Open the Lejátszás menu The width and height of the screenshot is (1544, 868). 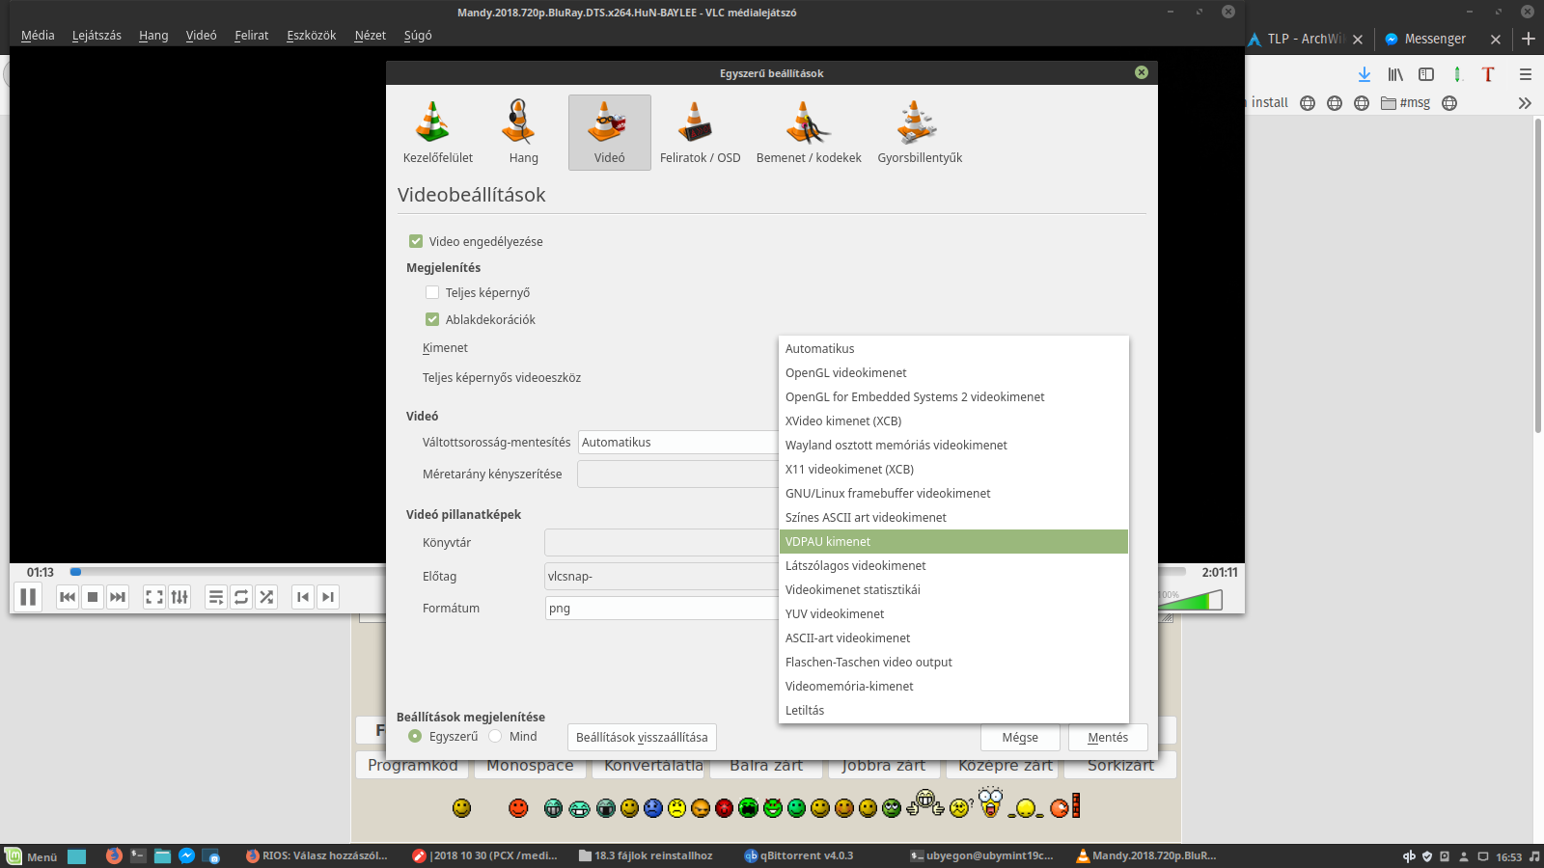click(x=96, y=35)
